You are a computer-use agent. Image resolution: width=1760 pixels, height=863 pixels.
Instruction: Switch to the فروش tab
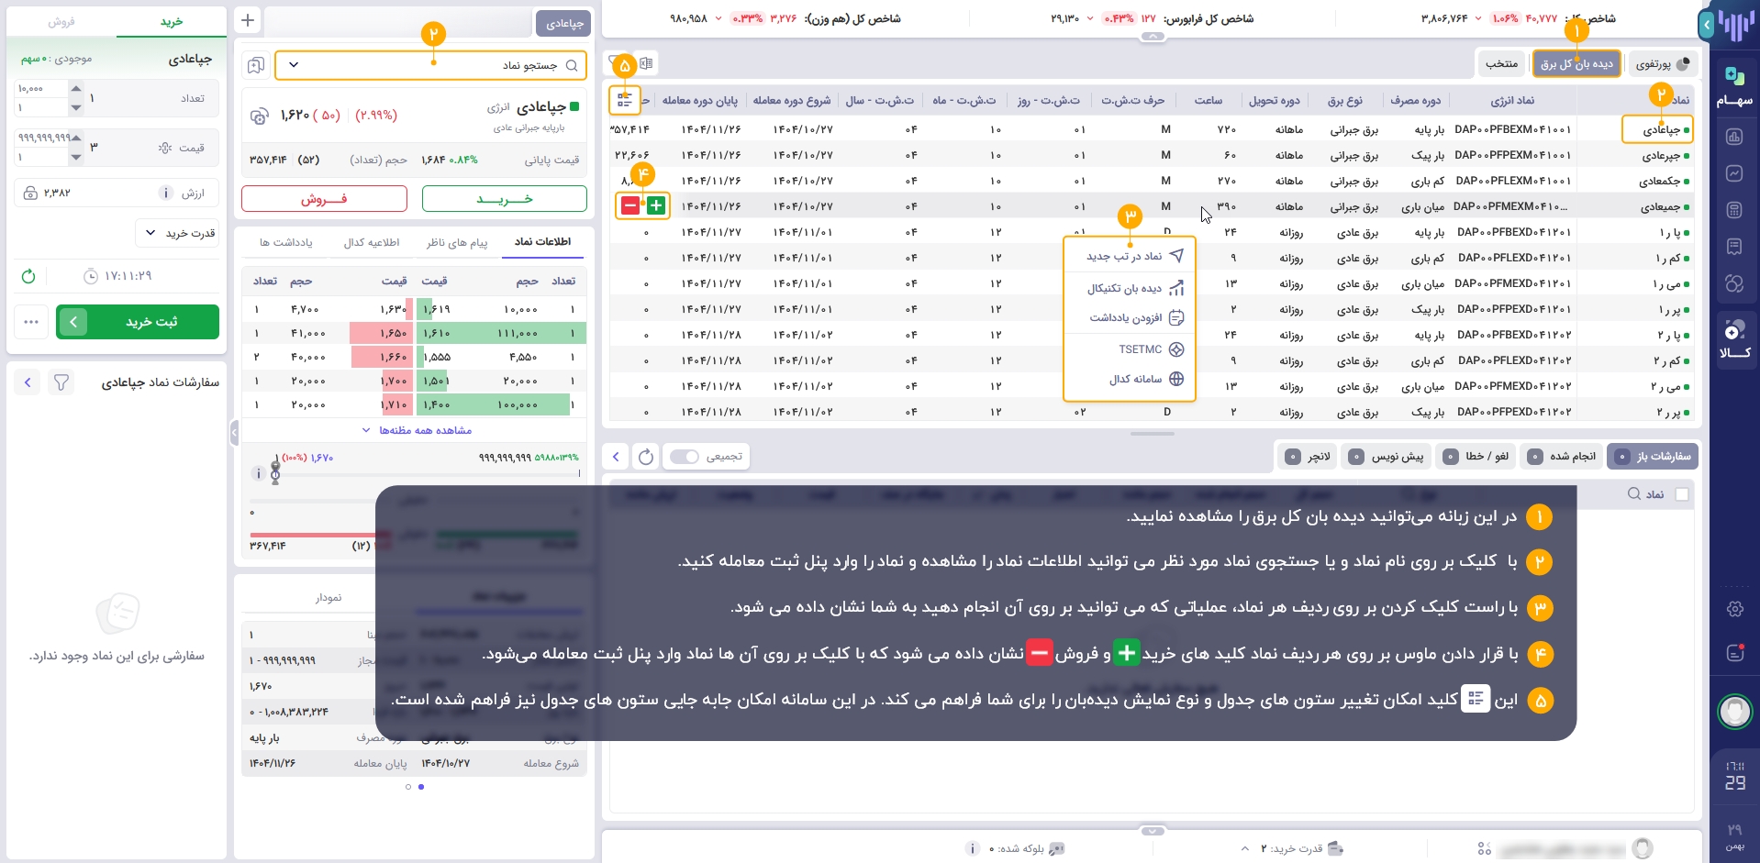(62, 20)
